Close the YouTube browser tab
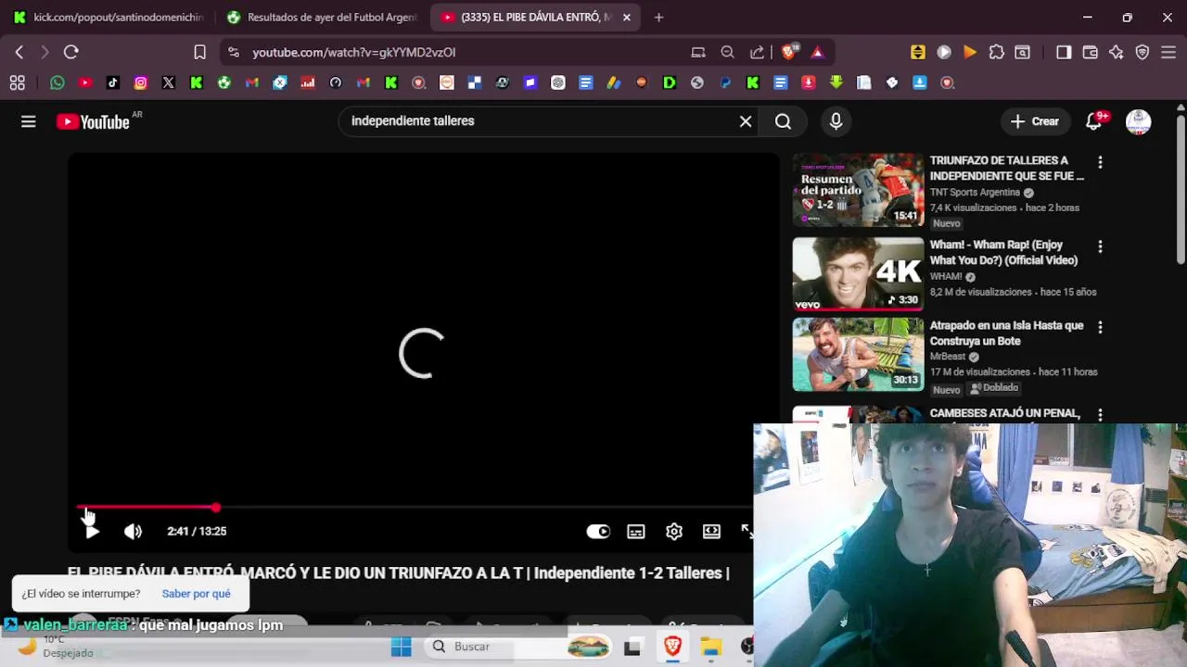 pos(627,18)
